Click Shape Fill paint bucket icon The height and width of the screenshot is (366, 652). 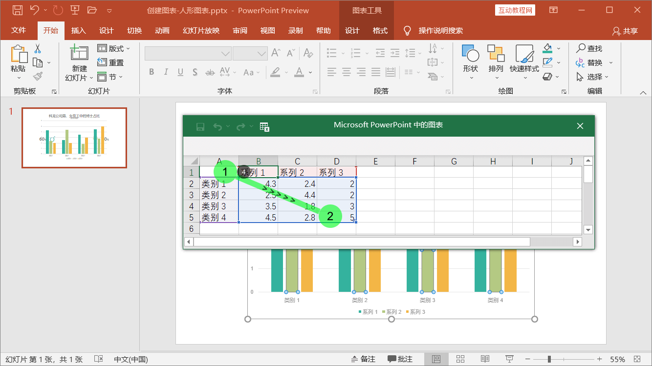(547, 48)
